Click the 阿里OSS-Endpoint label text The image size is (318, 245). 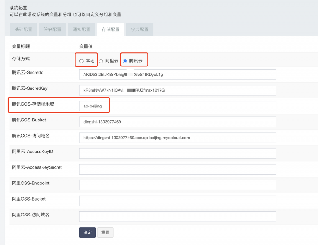click(31, 183)
